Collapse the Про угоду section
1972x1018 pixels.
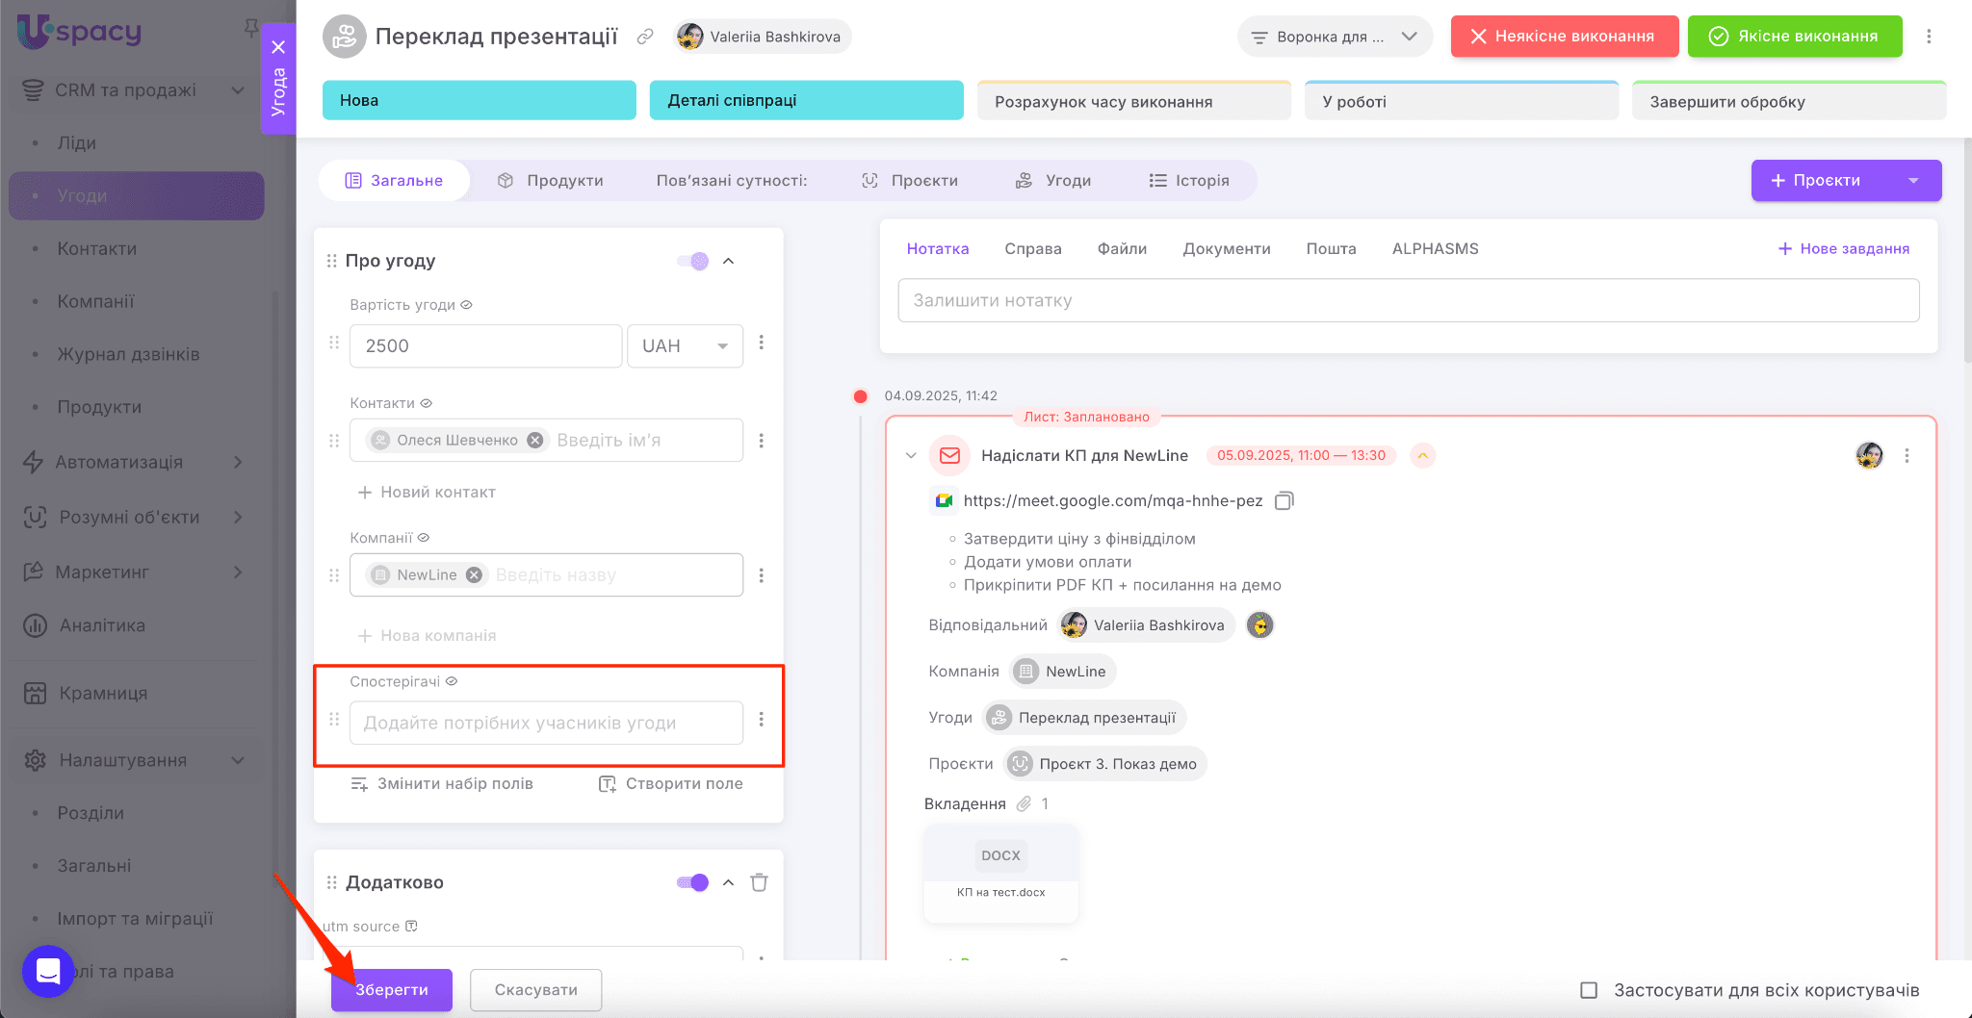[729, 261]
